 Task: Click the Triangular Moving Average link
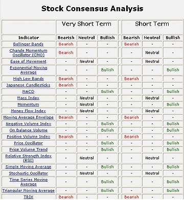28,191
